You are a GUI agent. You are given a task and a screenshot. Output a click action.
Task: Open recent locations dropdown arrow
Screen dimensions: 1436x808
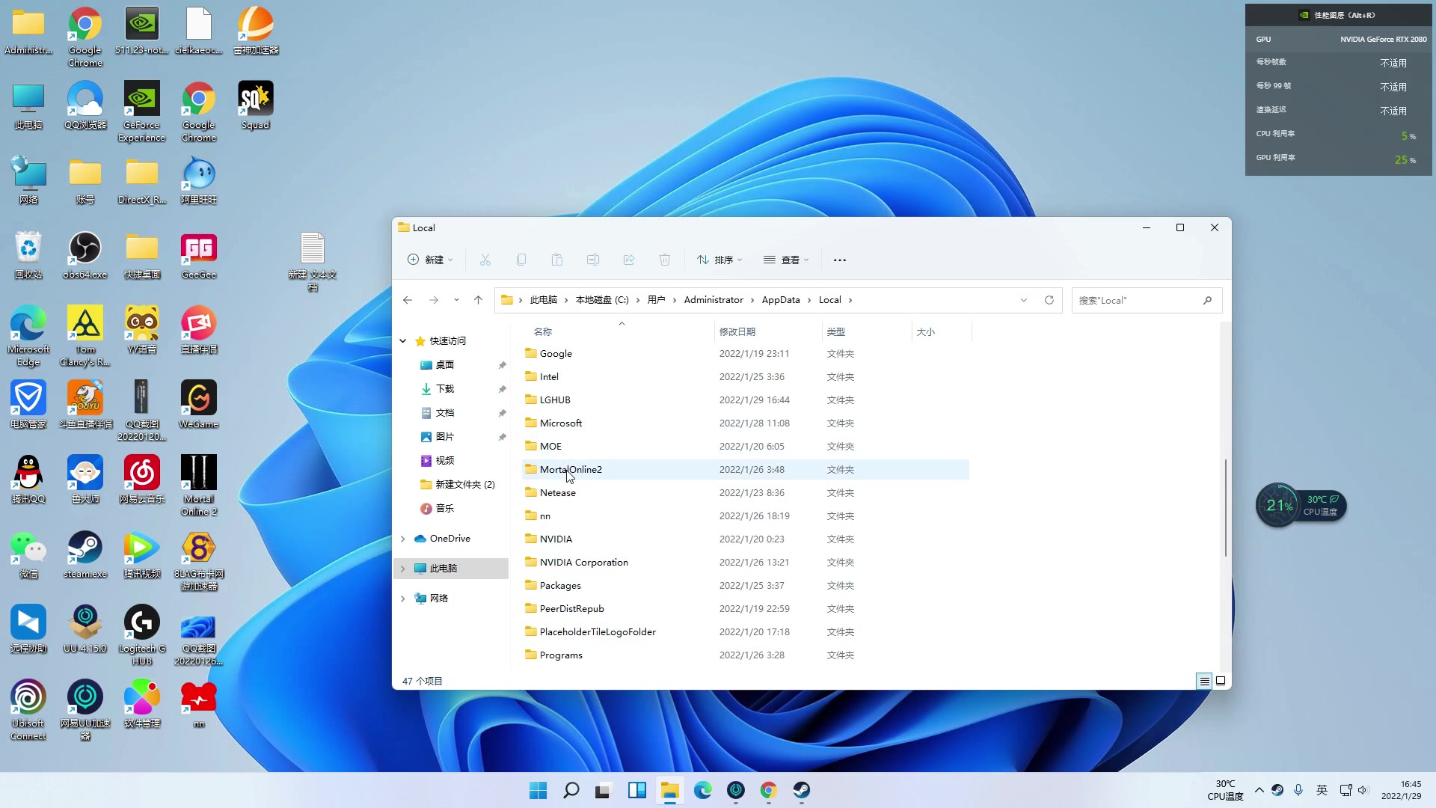coord(456,300)
